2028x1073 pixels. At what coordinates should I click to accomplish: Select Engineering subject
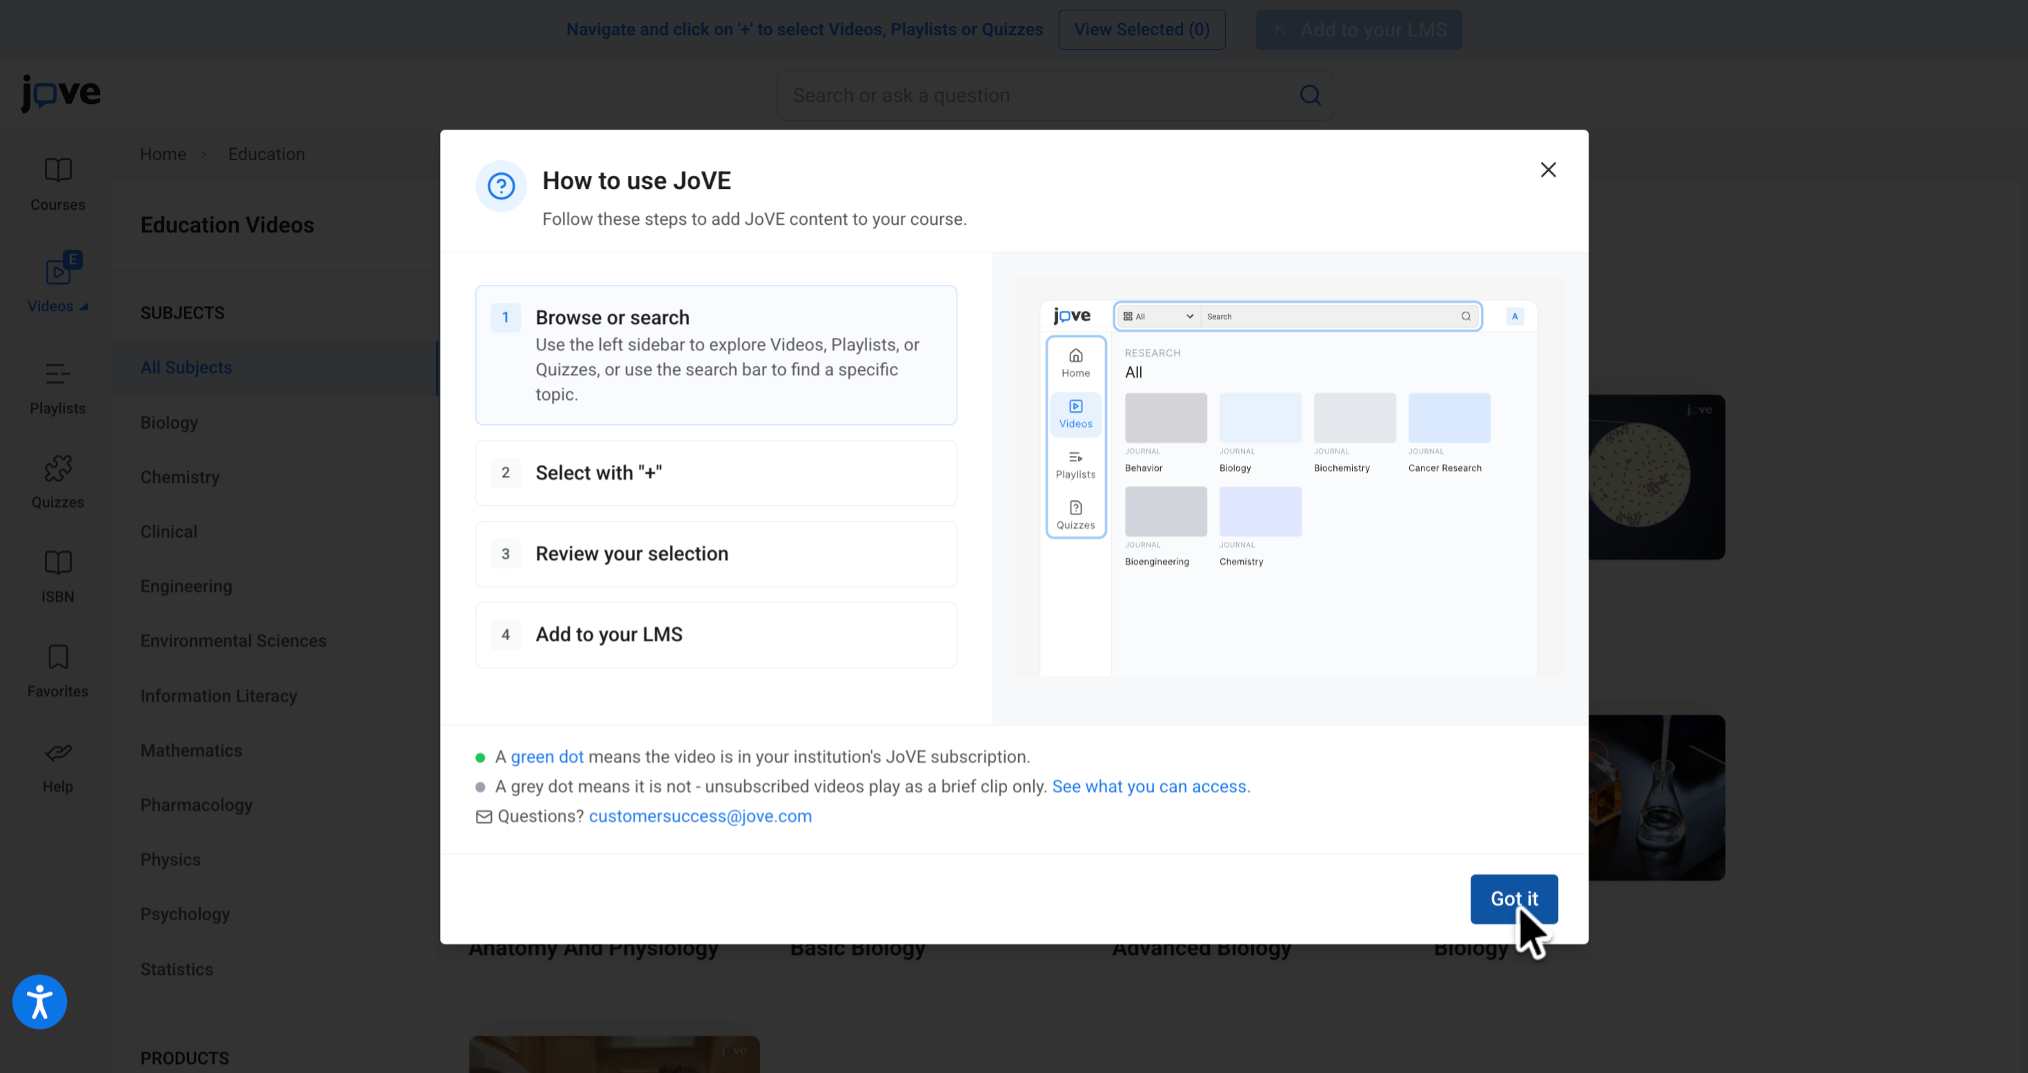click(x=186, y=586)
